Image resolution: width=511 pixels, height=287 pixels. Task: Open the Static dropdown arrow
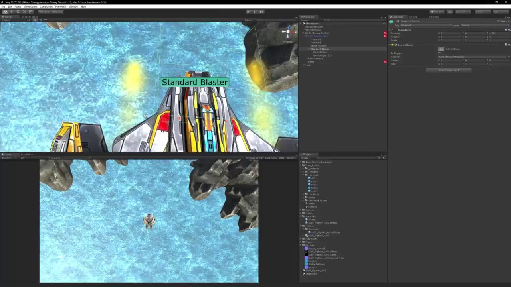click(x=509, y=22)
